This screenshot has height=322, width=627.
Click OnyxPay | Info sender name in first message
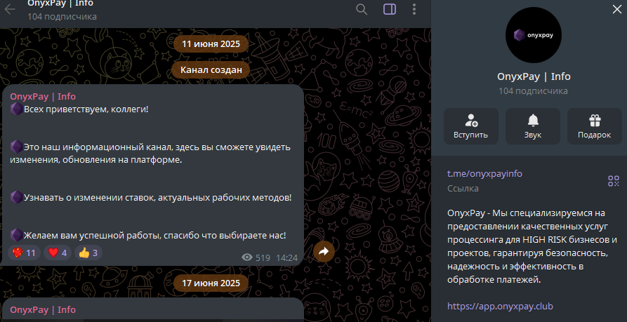[43, 97]
